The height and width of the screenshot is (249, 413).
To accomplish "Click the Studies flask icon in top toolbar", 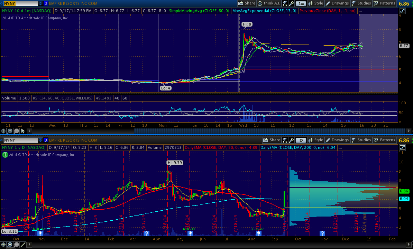I will tap(354, 3).
